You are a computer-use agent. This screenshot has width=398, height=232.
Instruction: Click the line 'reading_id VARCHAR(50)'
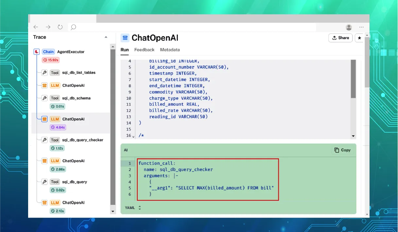tap(178, 117)
